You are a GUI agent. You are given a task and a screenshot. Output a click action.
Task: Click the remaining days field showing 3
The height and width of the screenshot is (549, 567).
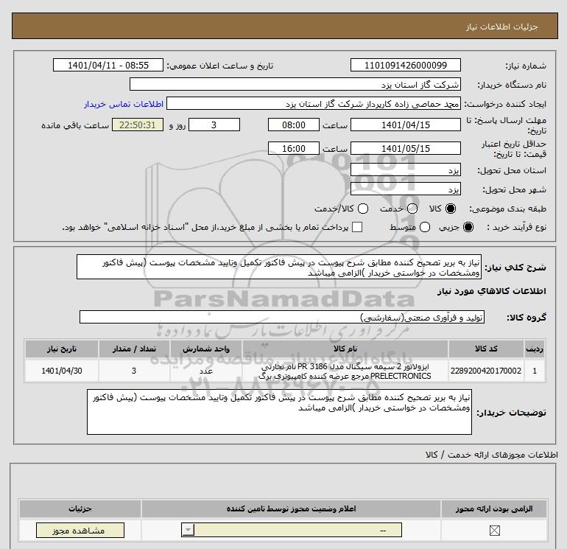coord(214,125)
